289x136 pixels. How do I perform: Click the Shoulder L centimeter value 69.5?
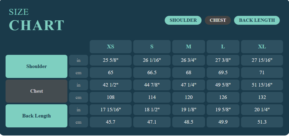tap(223, 73)
